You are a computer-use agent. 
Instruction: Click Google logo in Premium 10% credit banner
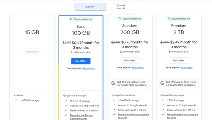[162, 83]
